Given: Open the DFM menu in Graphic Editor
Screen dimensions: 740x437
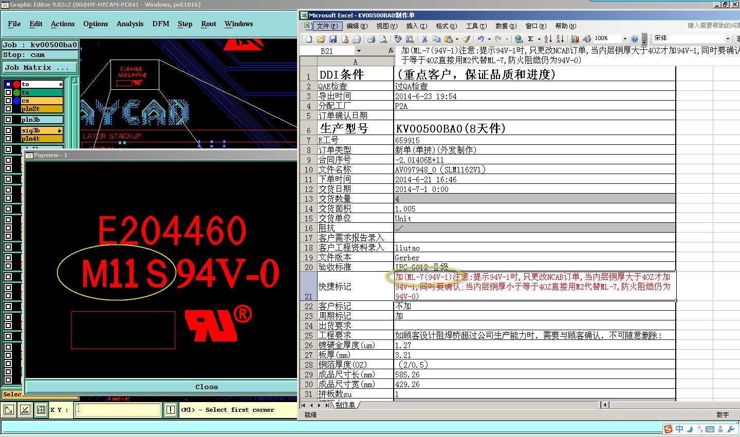Looking at the screenshot, I should click(x=161, y=24).
